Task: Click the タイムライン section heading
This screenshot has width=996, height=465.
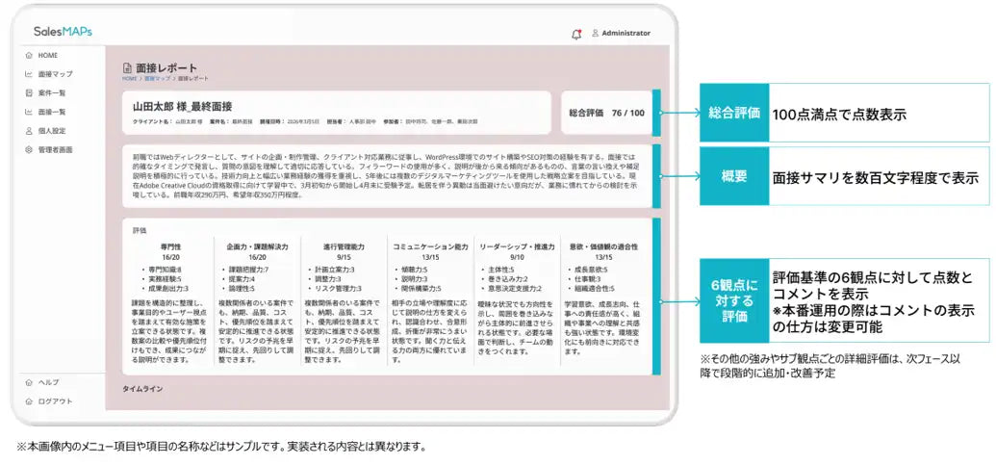Action: [143, 388]
